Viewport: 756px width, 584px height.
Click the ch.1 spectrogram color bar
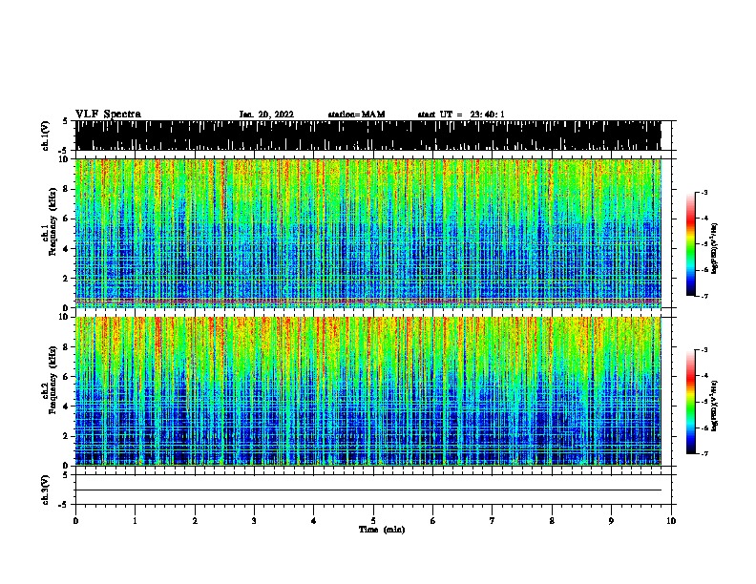coord(691,244)
